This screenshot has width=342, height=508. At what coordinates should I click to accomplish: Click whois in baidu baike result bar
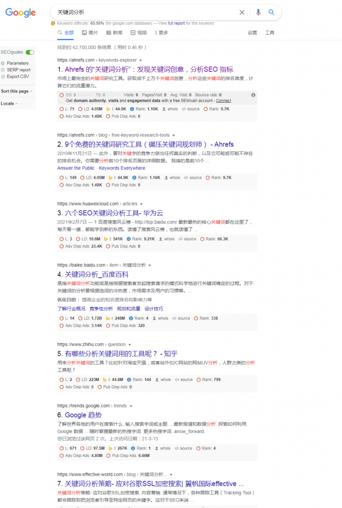(160, 318)
